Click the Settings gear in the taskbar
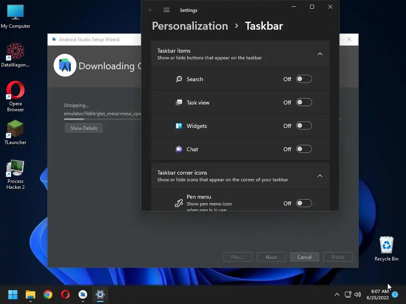This screenshot has height=304, width=406. (x=100, y=294)
